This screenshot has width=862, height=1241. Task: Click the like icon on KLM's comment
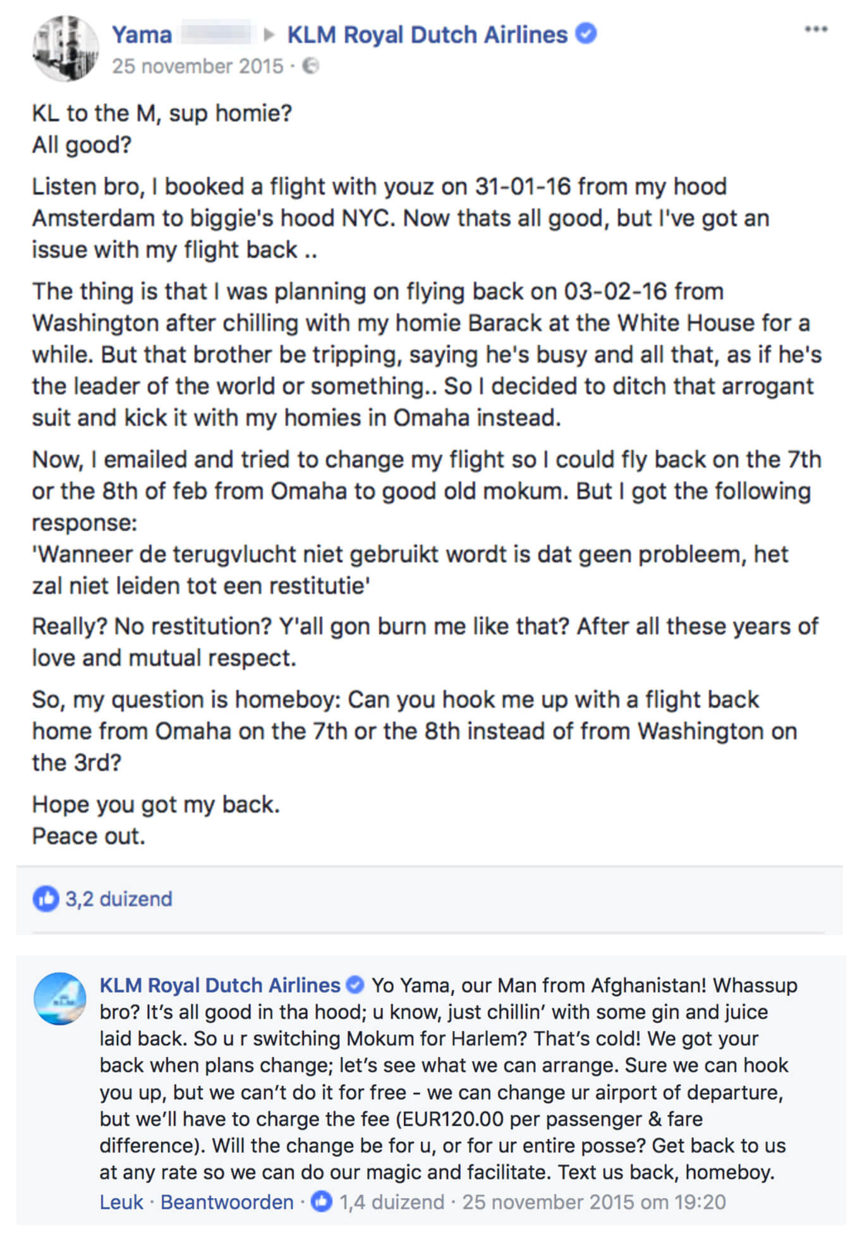pos(322,1201)
